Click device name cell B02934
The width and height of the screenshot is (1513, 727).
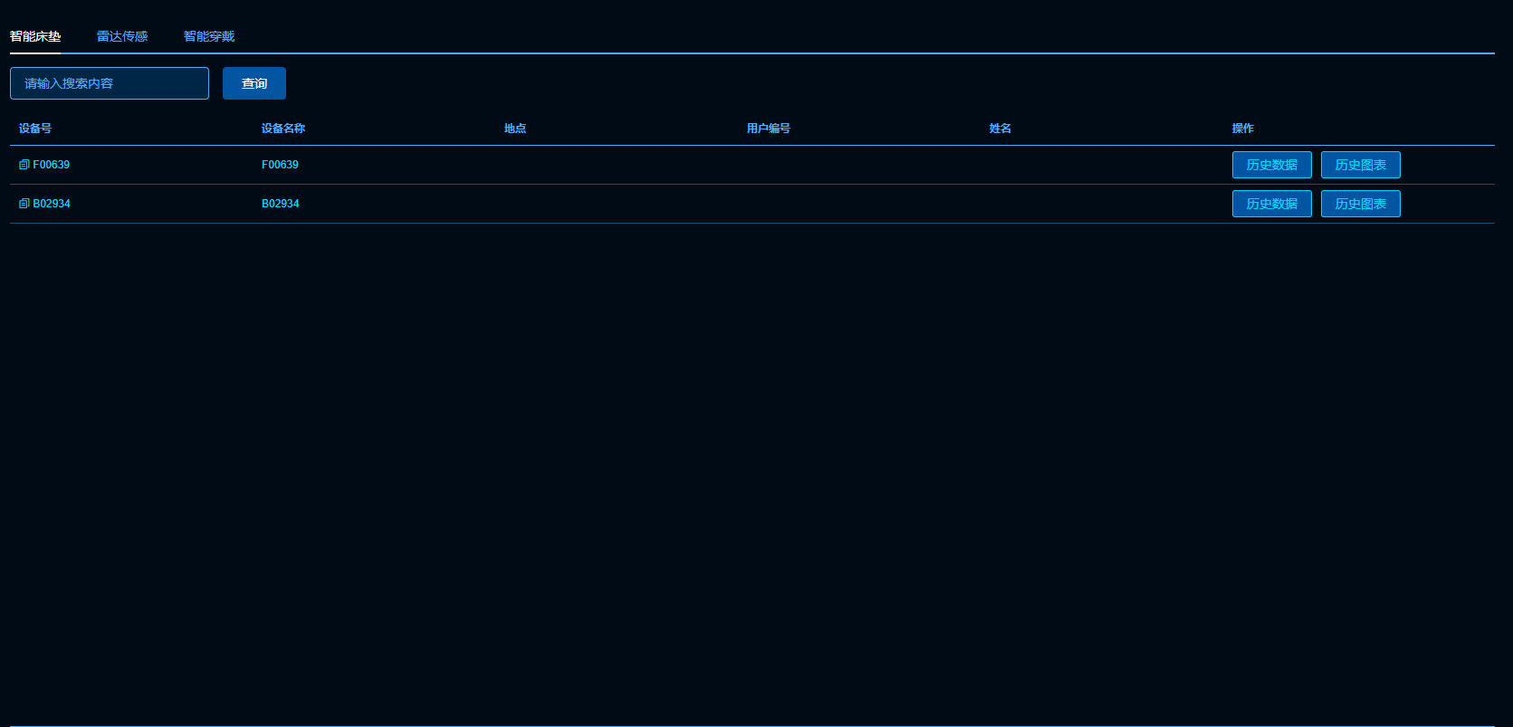(x=281, y=204)
